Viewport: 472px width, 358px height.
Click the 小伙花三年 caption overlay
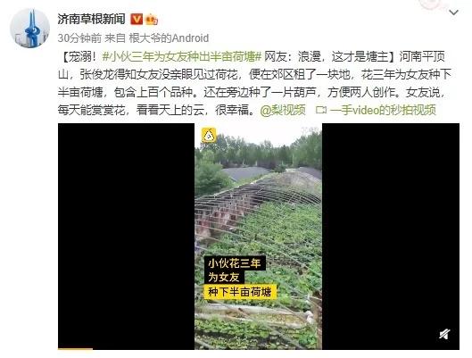[235, 263]
